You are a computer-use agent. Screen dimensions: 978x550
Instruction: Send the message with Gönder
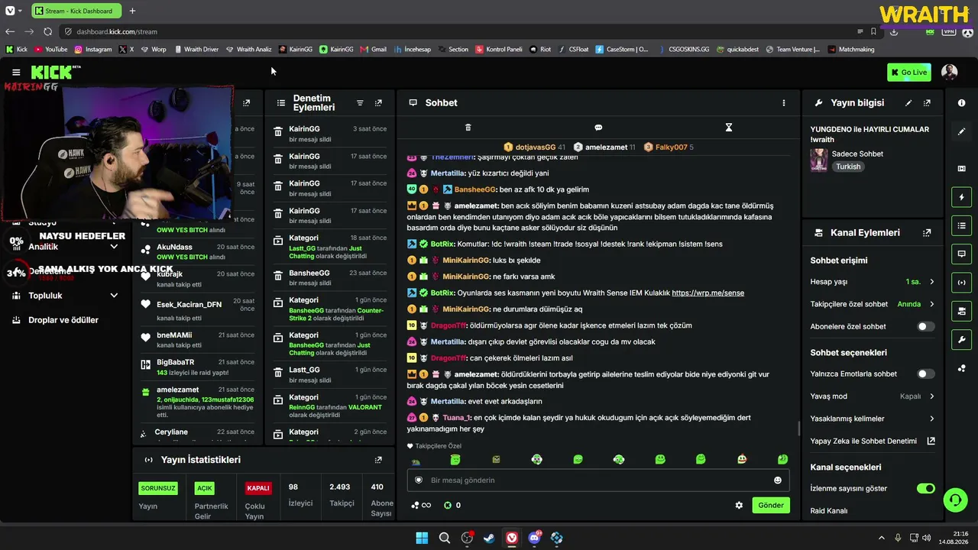click(x=771, y=505)
